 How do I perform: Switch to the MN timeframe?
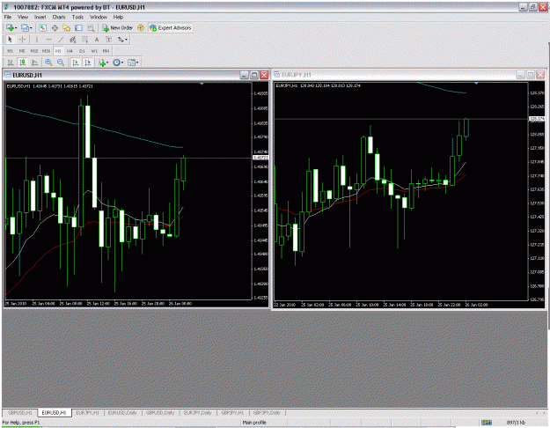pos(106,51)
